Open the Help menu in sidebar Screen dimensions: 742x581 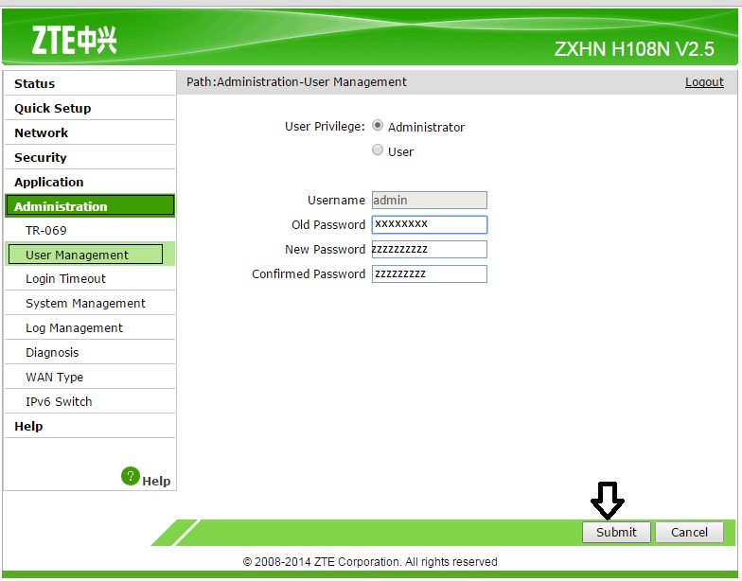[x=90, y=426]
